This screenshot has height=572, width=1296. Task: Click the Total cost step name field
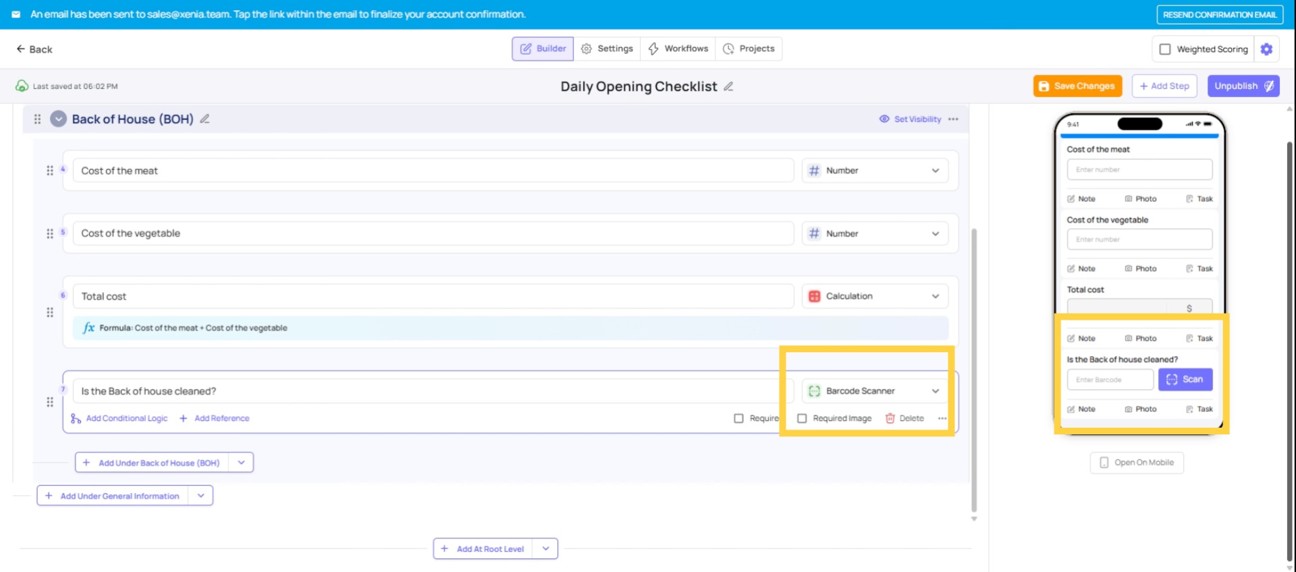tap(432, 296)
